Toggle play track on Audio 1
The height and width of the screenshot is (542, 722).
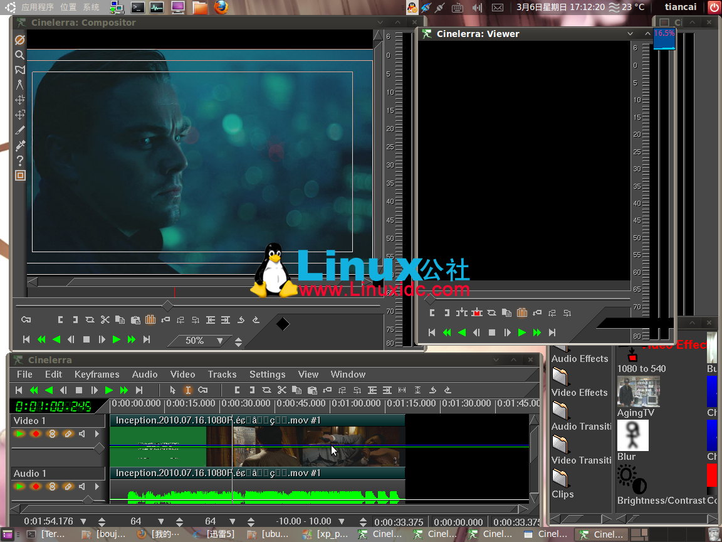click(19, 486)
